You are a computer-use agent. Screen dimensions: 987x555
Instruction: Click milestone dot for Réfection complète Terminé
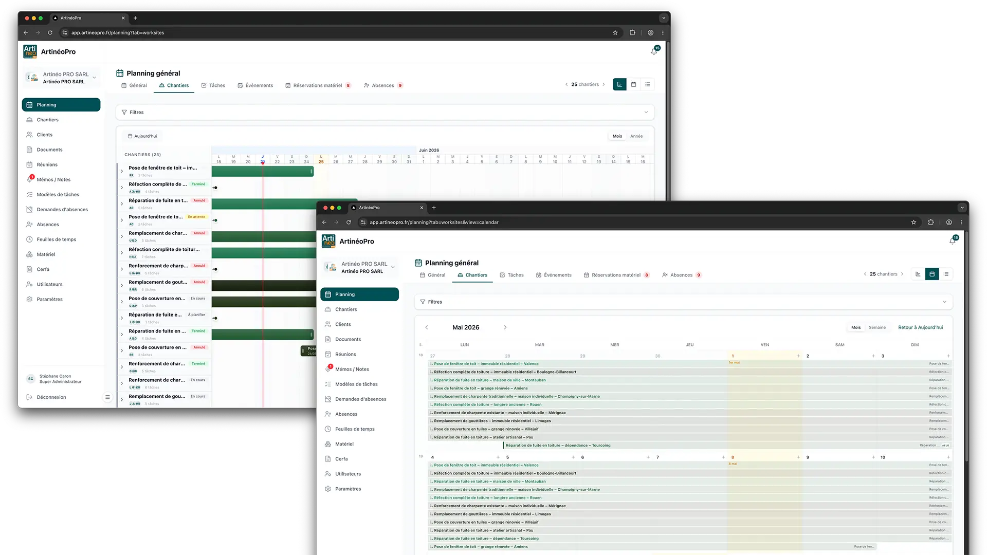tap(215, 188)
